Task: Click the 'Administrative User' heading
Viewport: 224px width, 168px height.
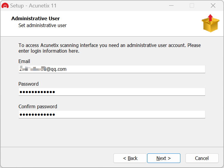Action: 36,18
